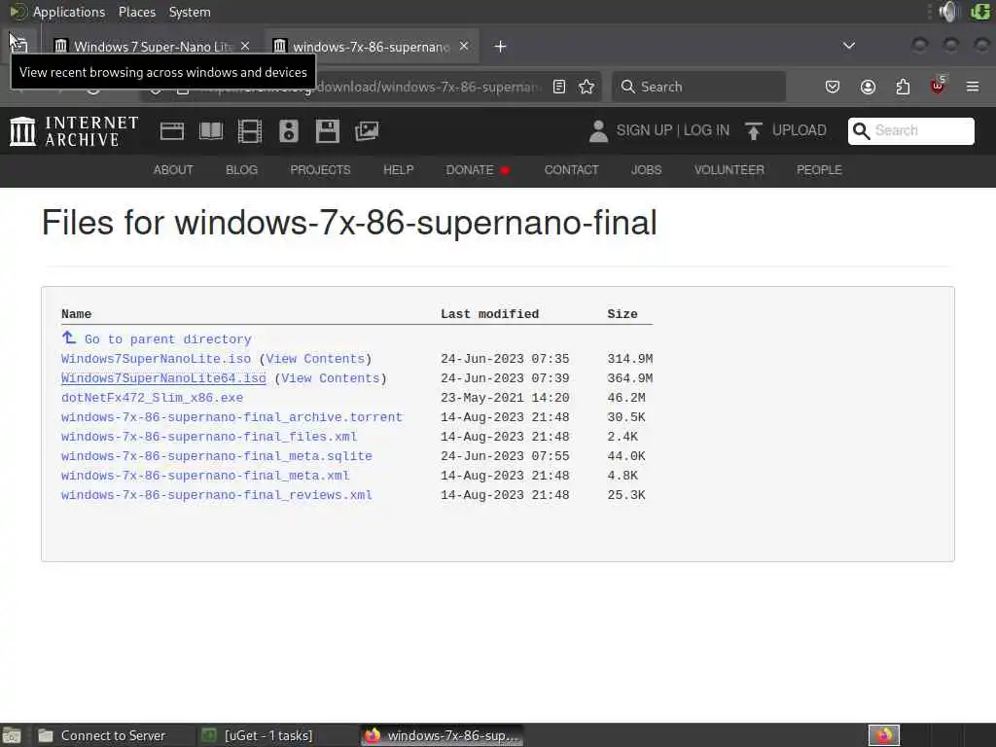Image resolution: width=996 pixels, height=747 pixels.
Task: Open windows-7x-86-supernano-final_archive.torrent link
Action: click(x=231, y=417)
